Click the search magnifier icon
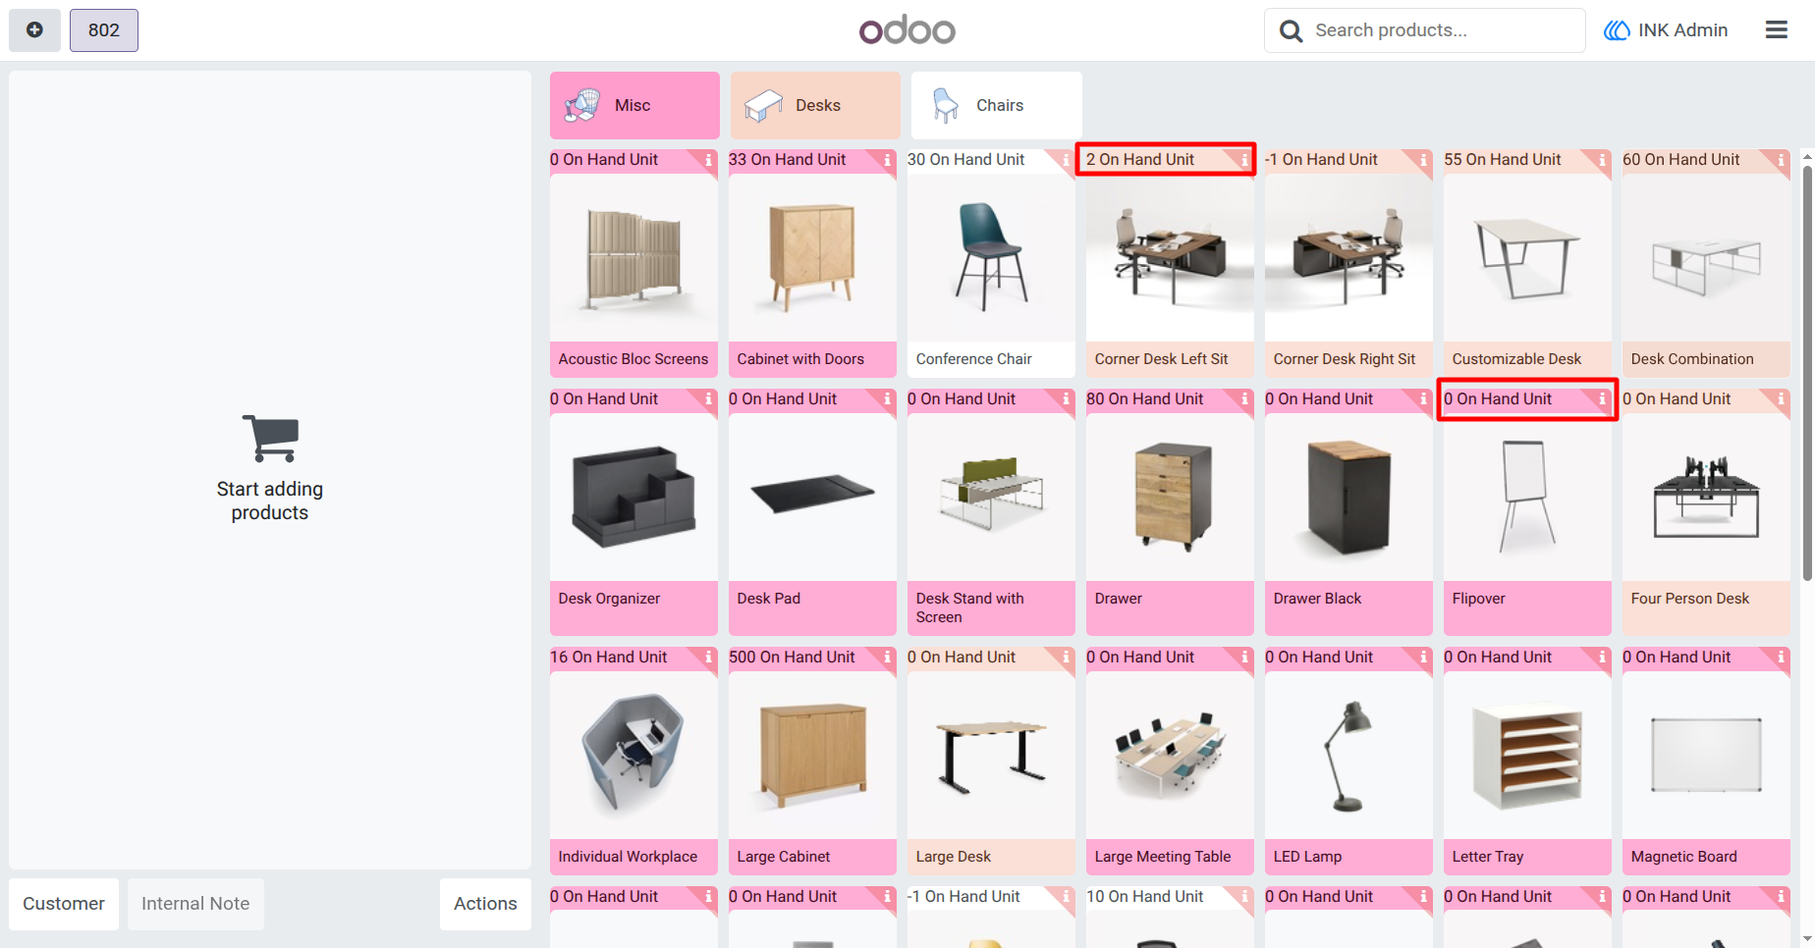 pos(1291,31)
